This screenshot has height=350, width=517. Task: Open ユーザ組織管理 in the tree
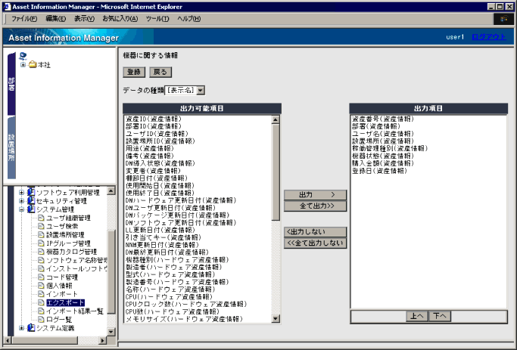[68, 218]
